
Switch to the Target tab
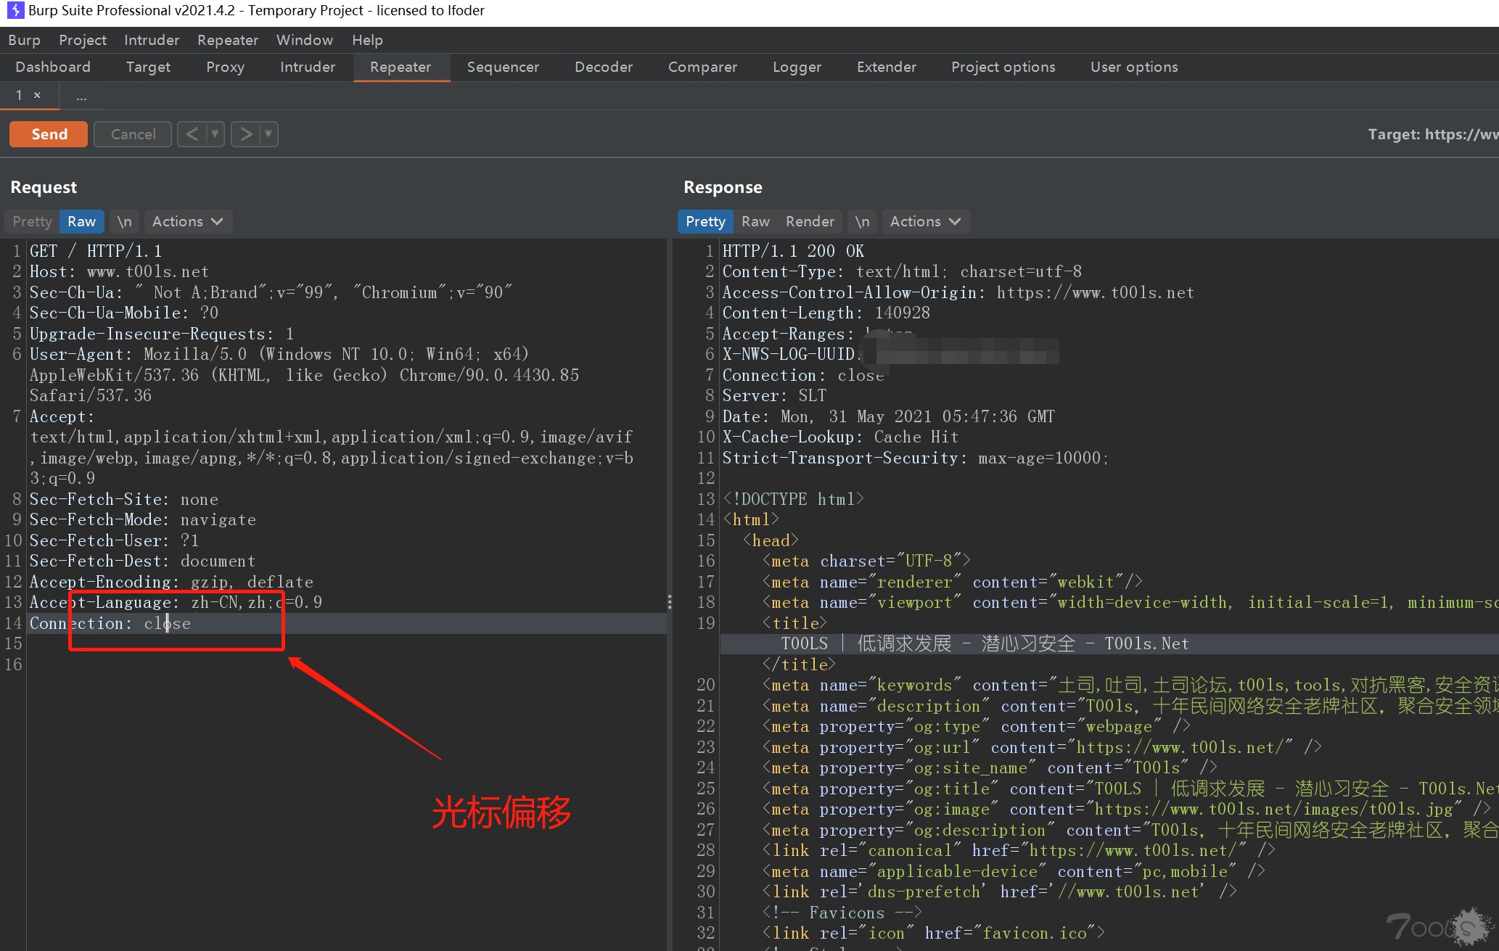(148, 67)
